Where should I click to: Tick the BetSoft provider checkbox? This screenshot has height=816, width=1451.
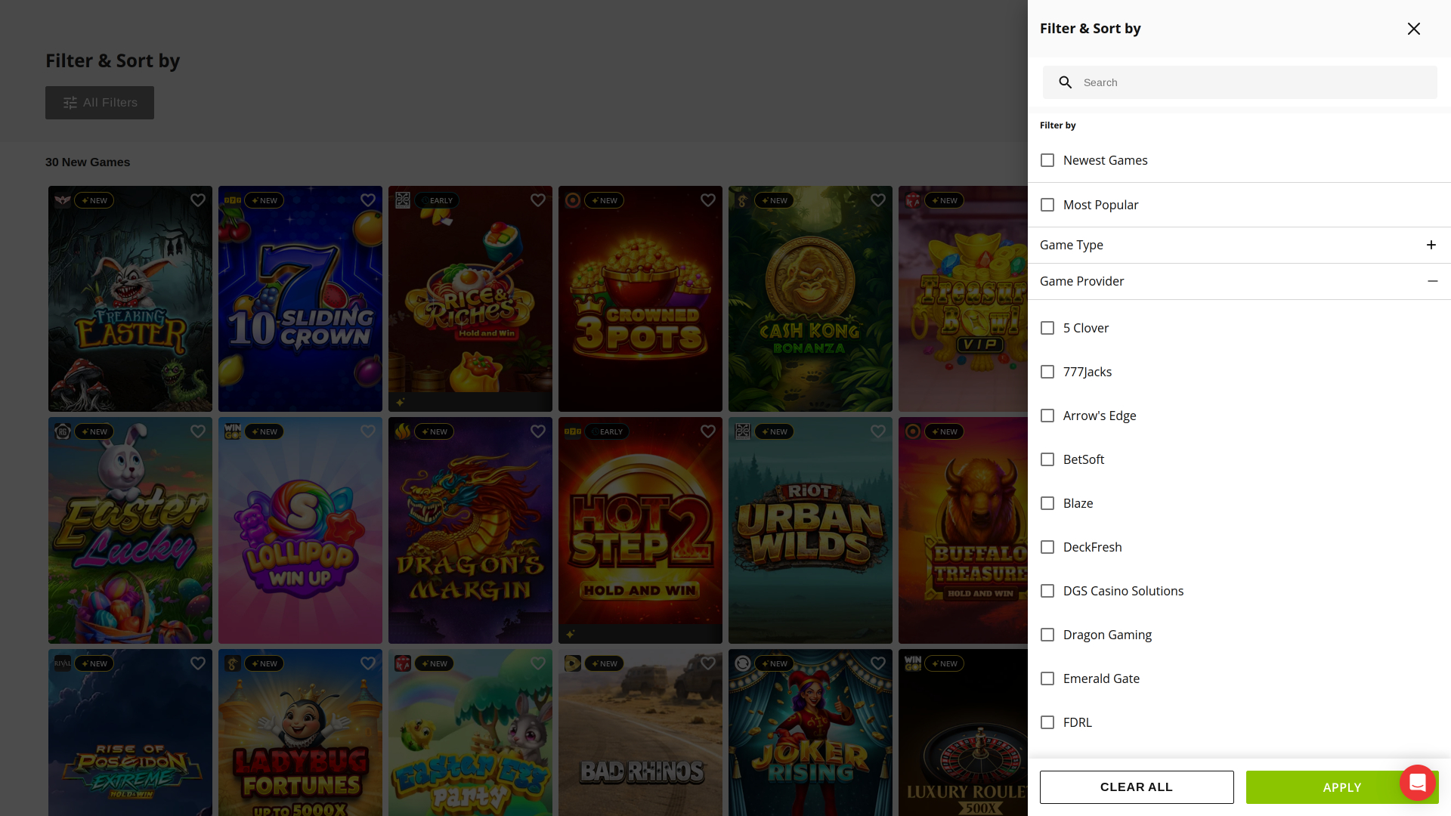coord(1047,459)
